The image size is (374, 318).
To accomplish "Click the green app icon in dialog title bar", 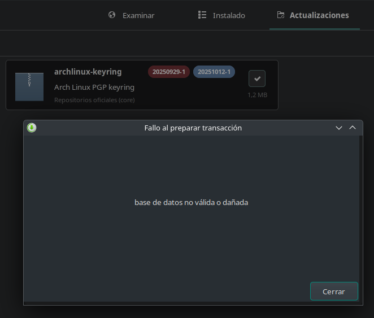I will tap(32, 128).
